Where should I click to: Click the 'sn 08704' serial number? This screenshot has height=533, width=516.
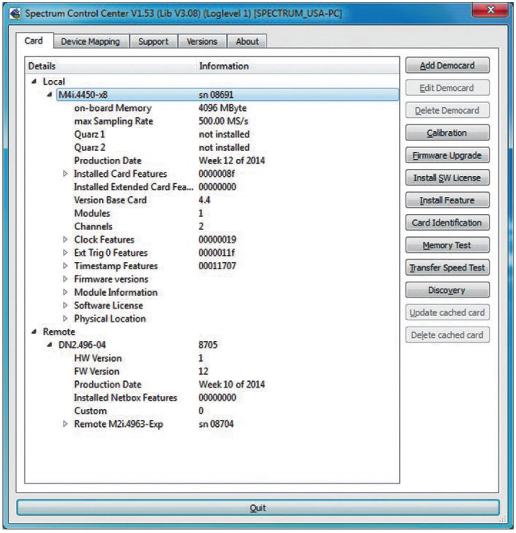[x=216, y=425]
